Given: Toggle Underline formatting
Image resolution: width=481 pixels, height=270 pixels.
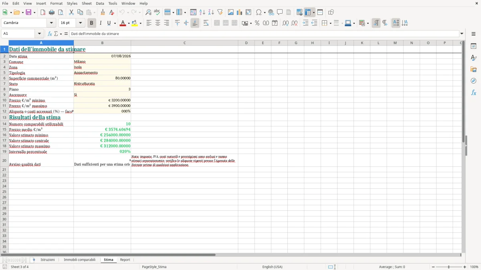Looking at the screenshot, I should coord(109,23).
